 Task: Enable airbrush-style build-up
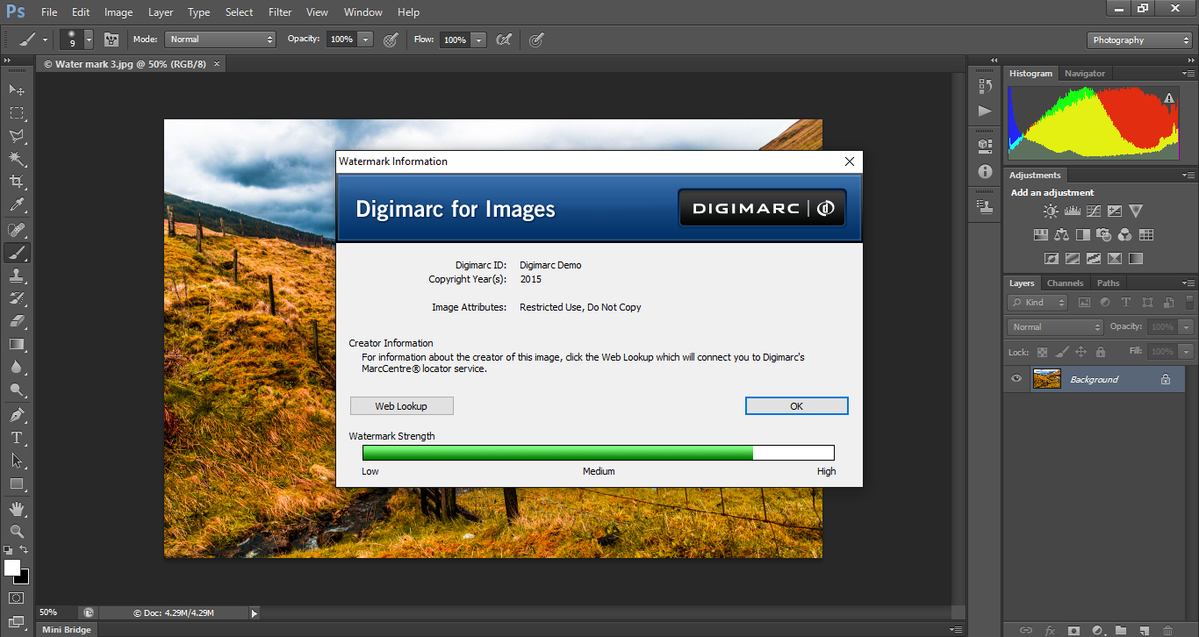coord(504,39)
